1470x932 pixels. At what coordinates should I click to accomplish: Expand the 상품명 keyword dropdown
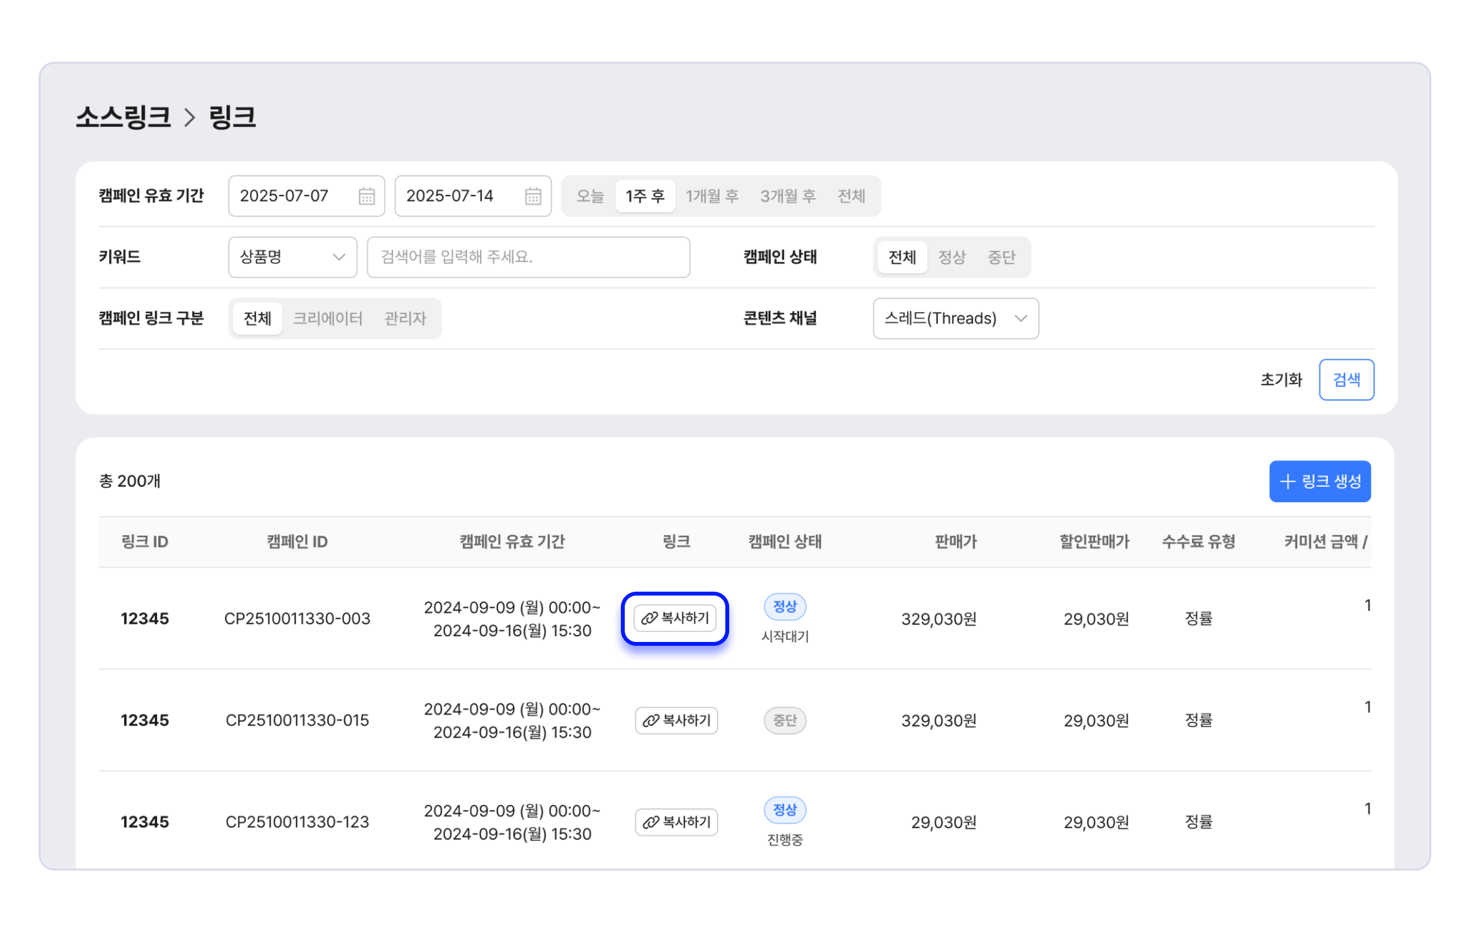tap(293, 257)
